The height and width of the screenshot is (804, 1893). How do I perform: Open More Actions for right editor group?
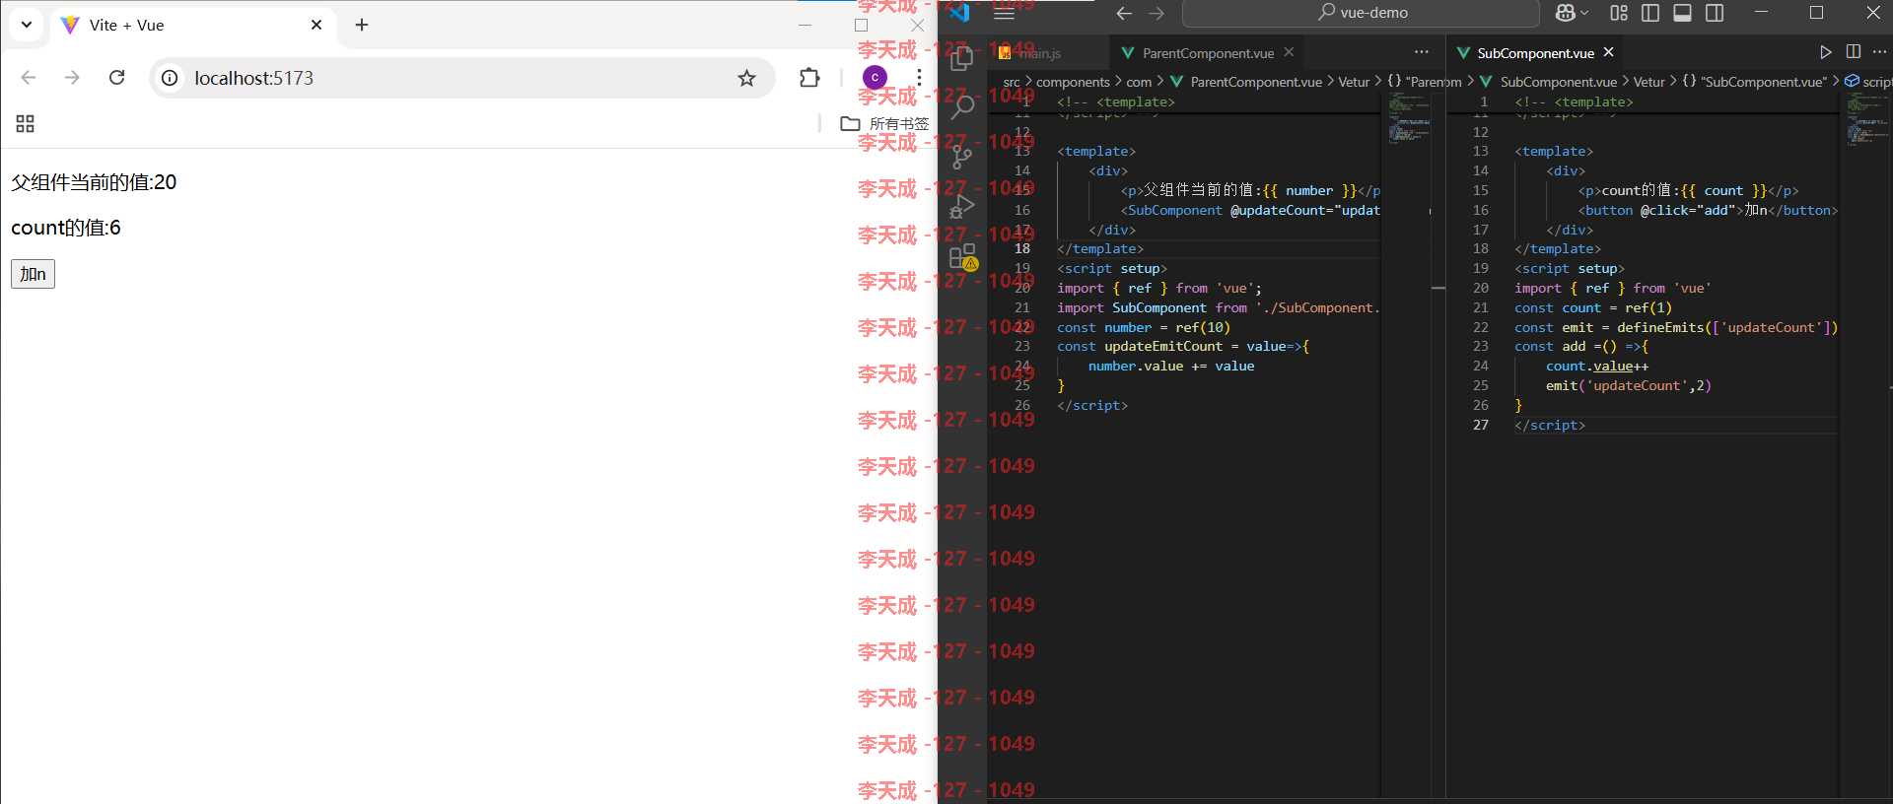pyautogui.click(x=1880, y=52)
